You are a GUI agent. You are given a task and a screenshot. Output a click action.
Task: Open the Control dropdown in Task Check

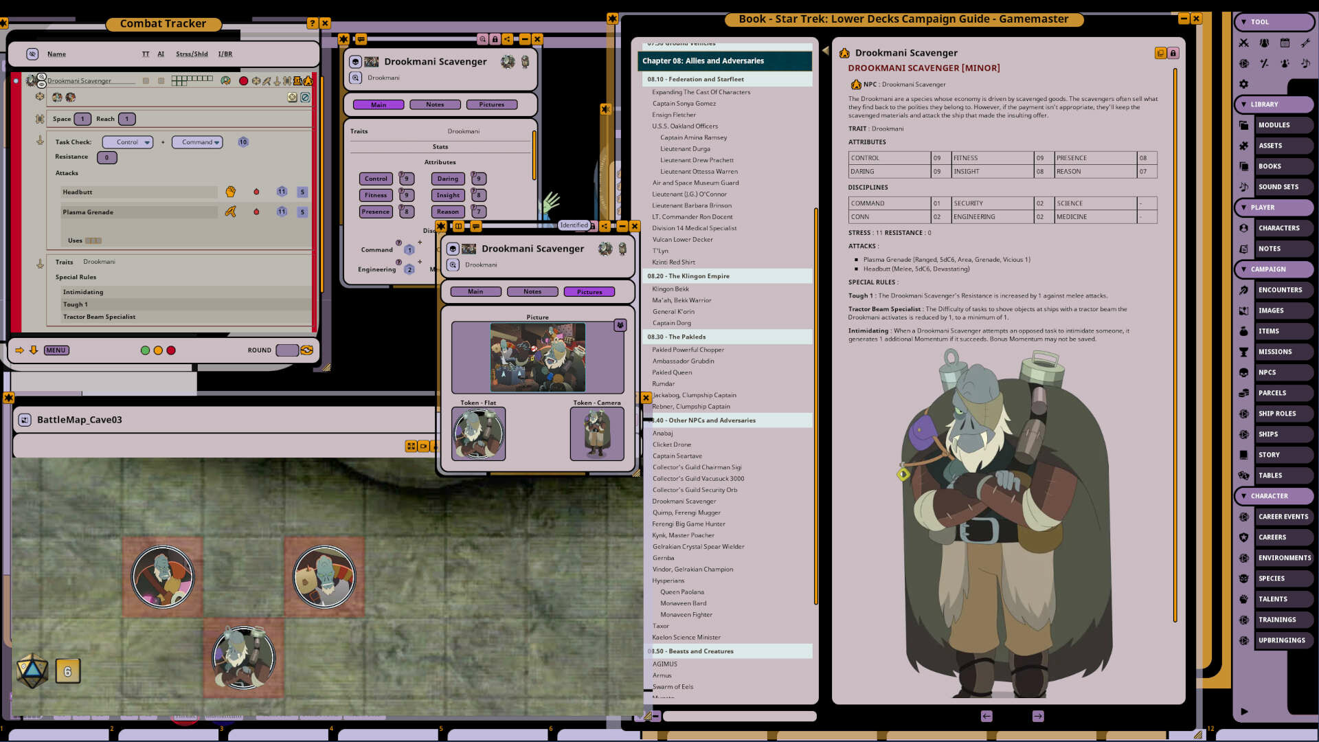tap(127, 142)
